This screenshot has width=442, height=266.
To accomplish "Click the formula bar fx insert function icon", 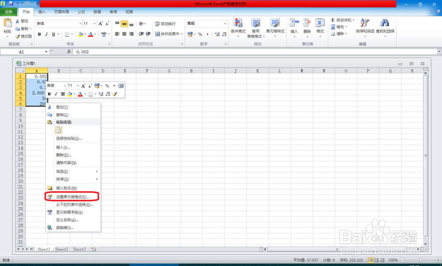I will pyautogui.click(x=69, y=52).
